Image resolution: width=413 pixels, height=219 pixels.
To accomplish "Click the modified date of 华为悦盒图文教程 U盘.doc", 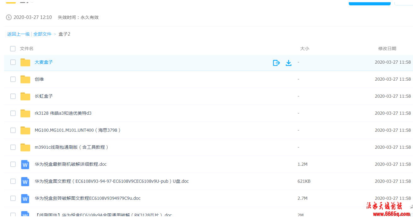I will (x=393, y=181).
